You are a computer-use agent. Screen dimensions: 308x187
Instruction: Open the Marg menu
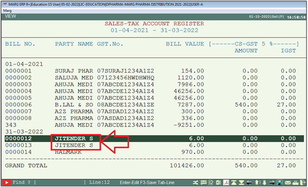click(x=7, y=11)
